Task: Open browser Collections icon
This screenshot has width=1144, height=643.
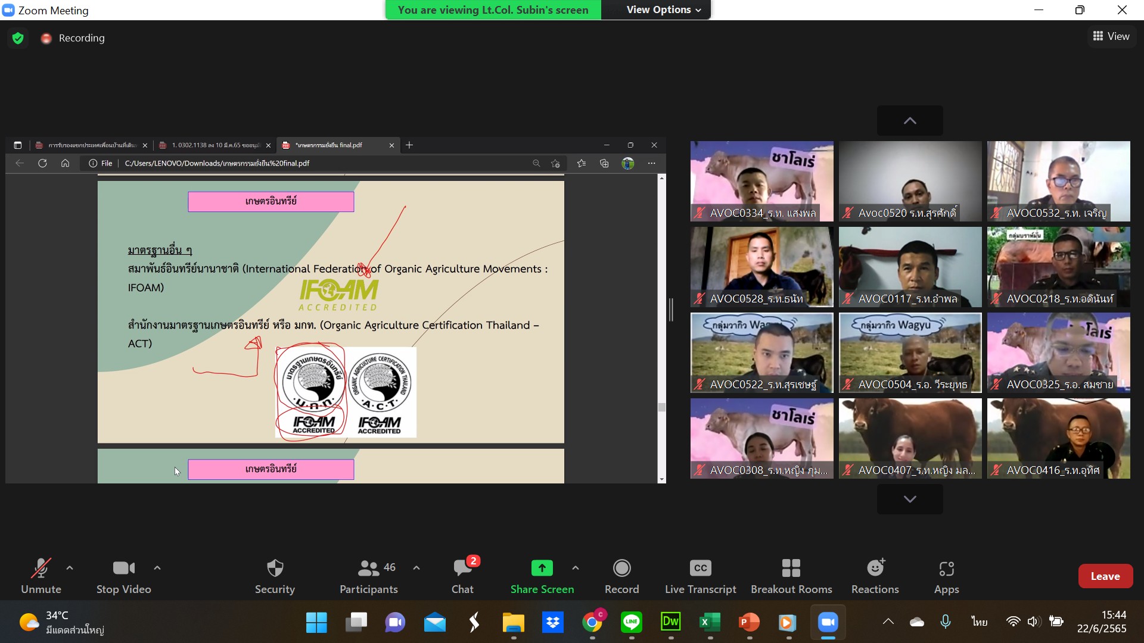Action: tap(604, 163)
